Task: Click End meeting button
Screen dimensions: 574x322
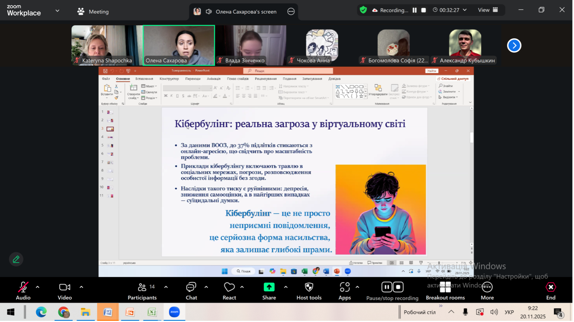Action: pos(551,287)
